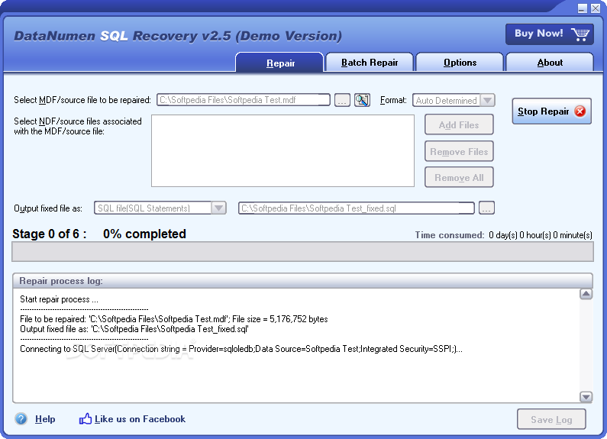Image resolution: width=607 pixels, height=439 pixels.
Task: Click the repair progress bar
Action: [302, 252]
